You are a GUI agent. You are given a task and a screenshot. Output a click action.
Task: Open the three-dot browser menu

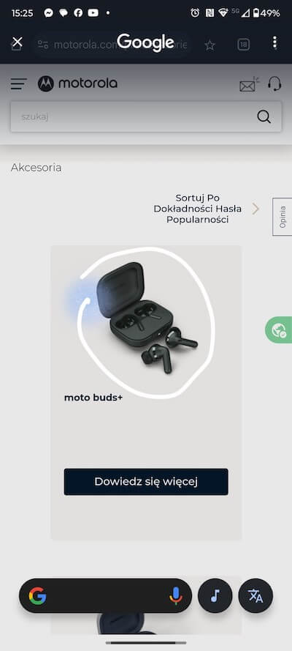click(x=275, y=42)
